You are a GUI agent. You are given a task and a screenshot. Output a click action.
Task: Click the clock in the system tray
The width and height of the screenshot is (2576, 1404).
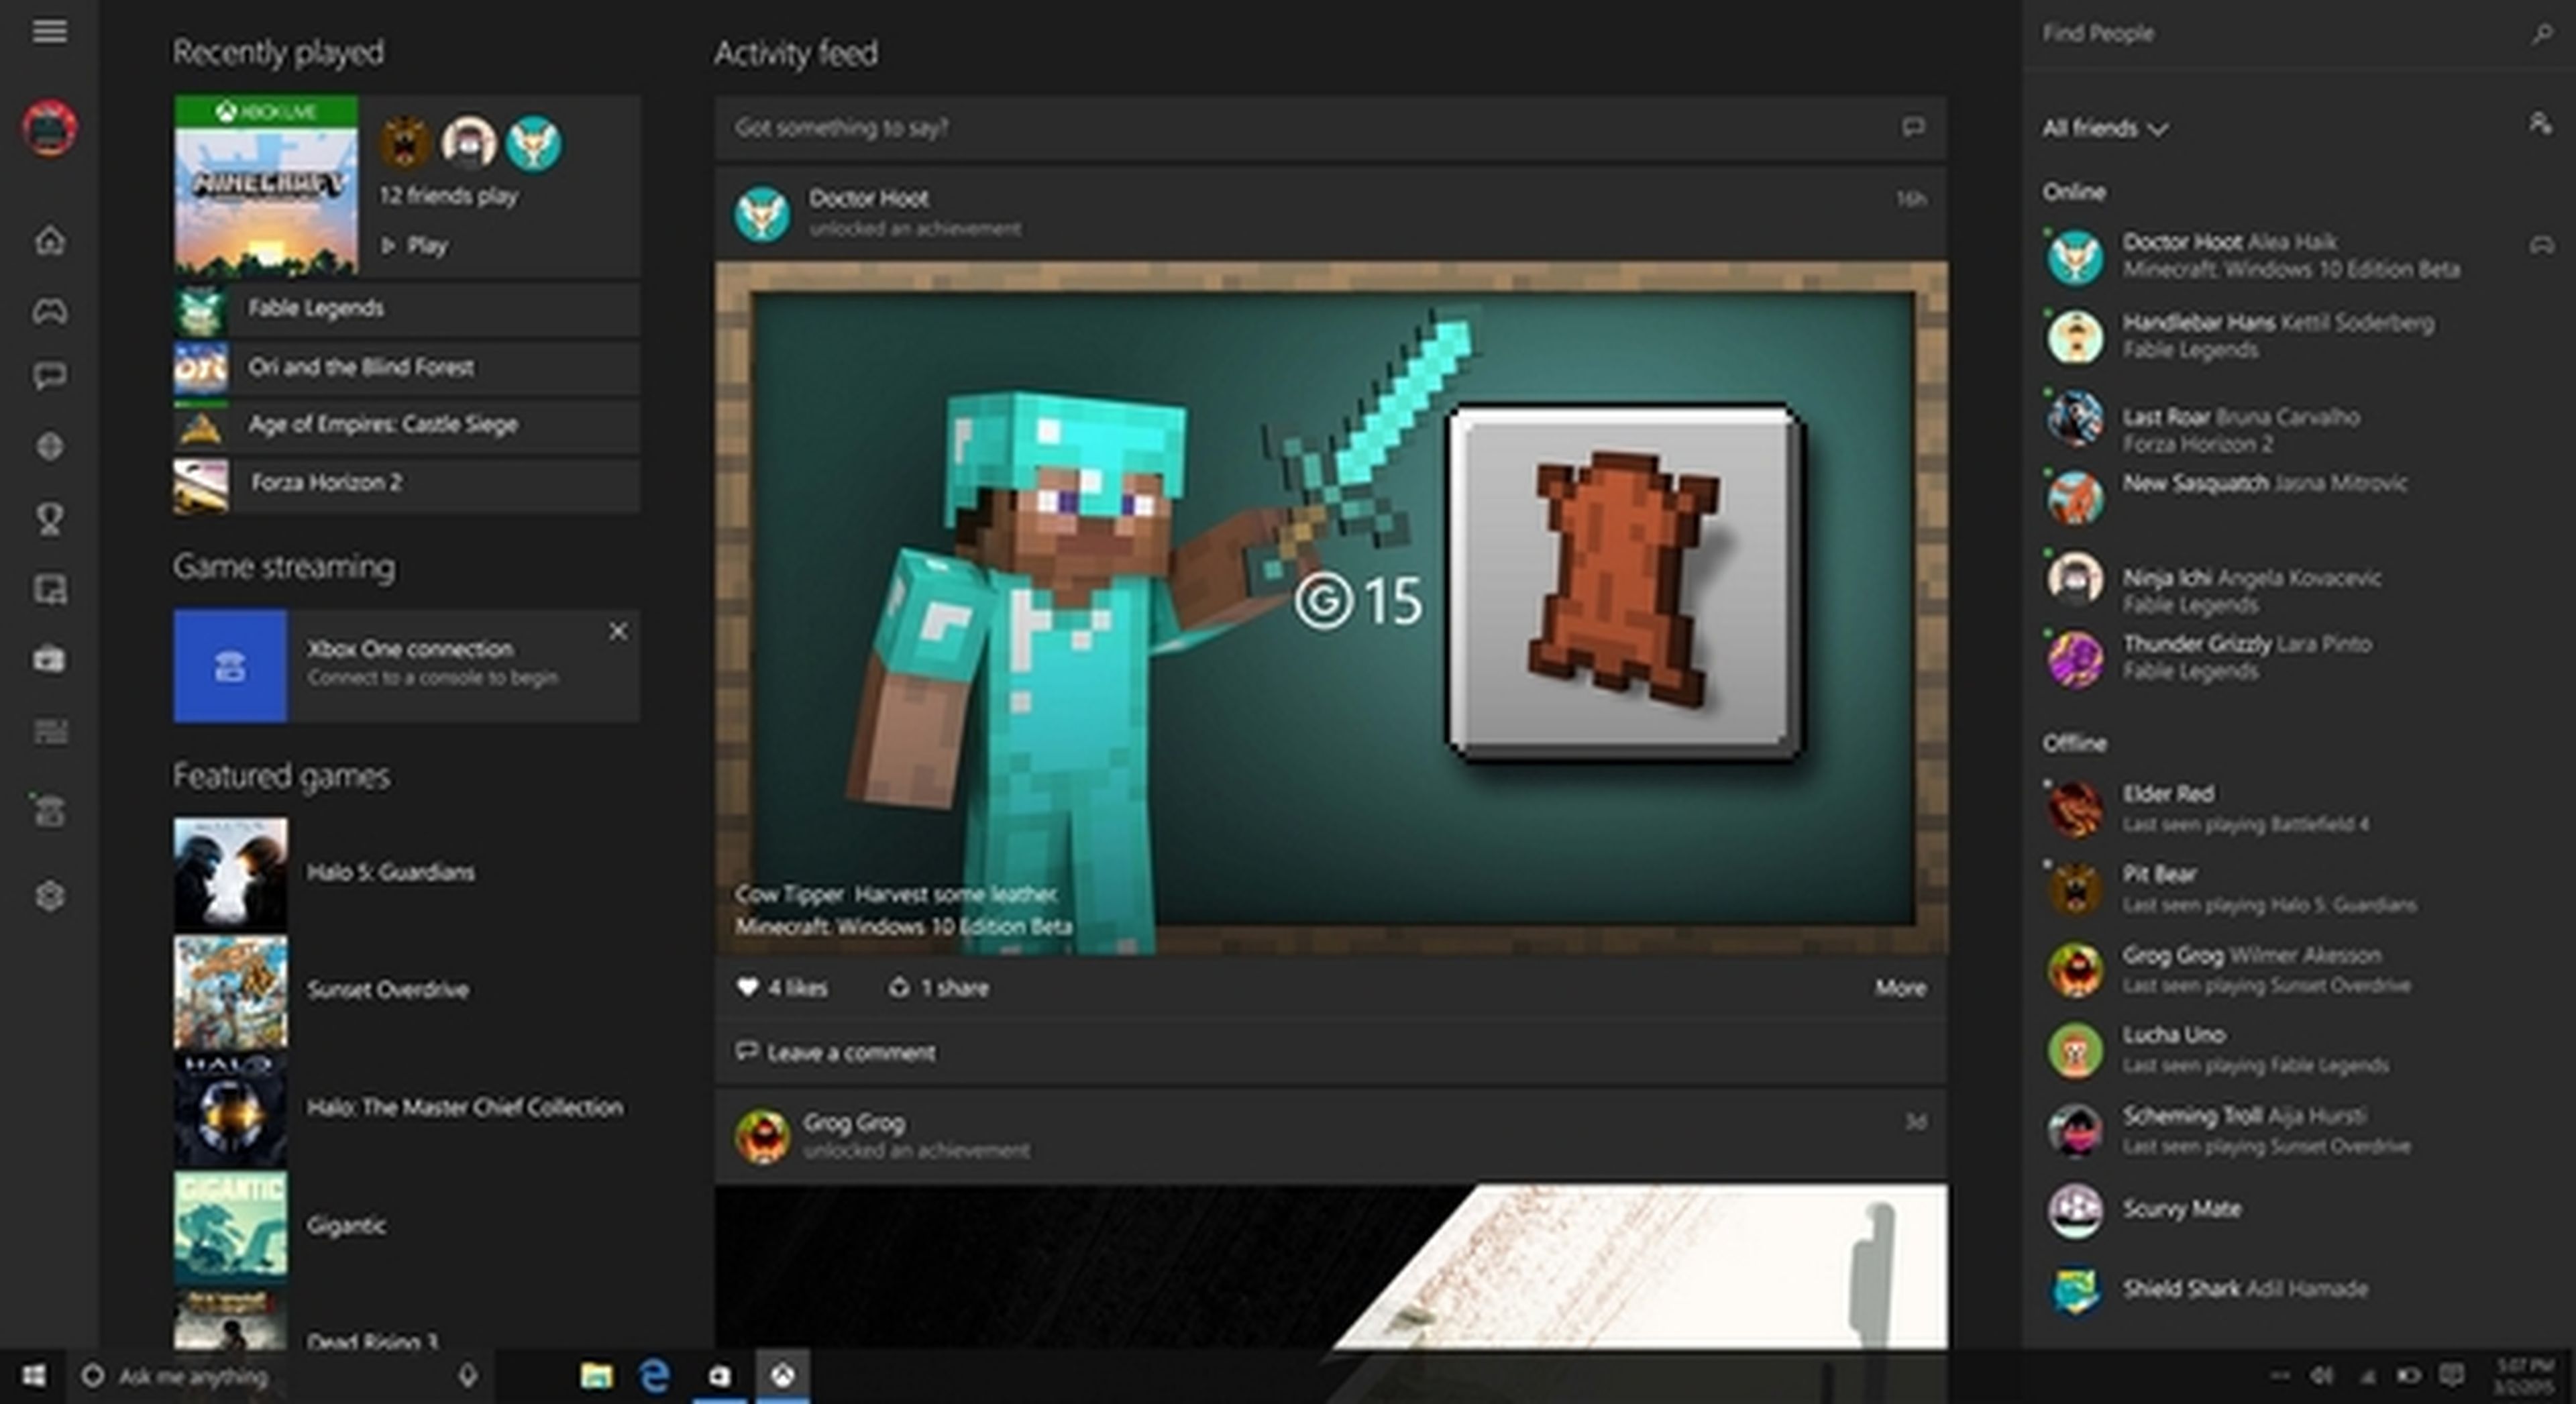(2524, 1377)
